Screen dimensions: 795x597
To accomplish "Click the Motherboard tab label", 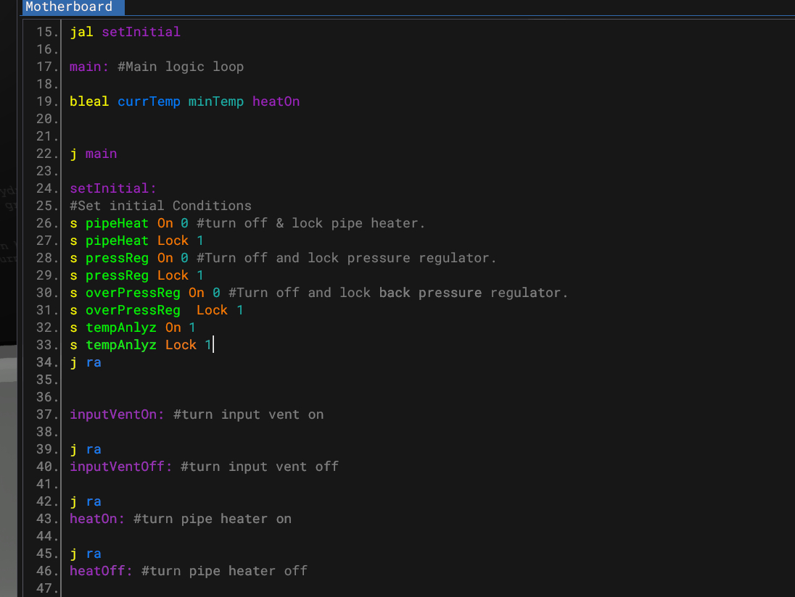I will coord(69,7).
